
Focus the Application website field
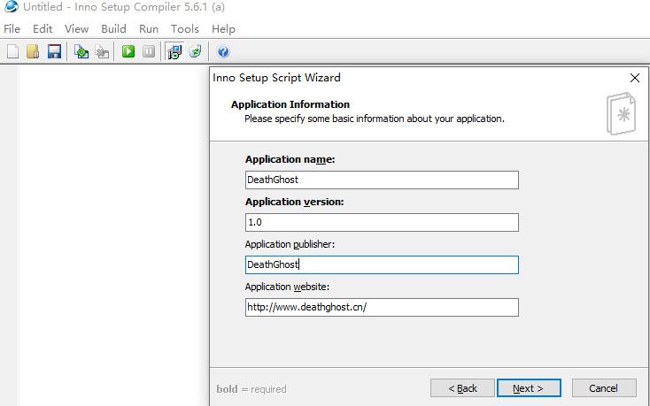coord(382,308)
